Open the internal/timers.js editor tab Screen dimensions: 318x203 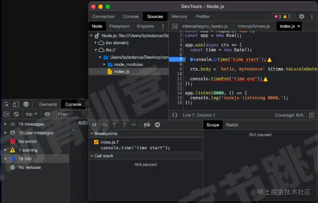[253, 26]
